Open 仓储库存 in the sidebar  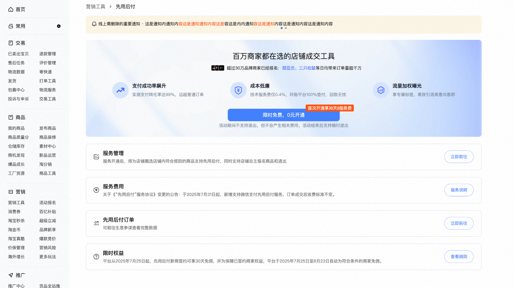pos(16,146)
